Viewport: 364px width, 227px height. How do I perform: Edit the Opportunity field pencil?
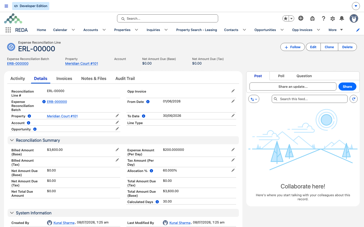117,129
